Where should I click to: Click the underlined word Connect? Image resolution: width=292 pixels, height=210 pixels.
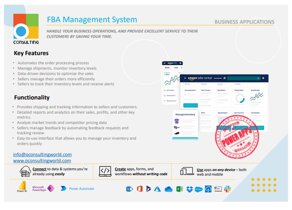39,169
